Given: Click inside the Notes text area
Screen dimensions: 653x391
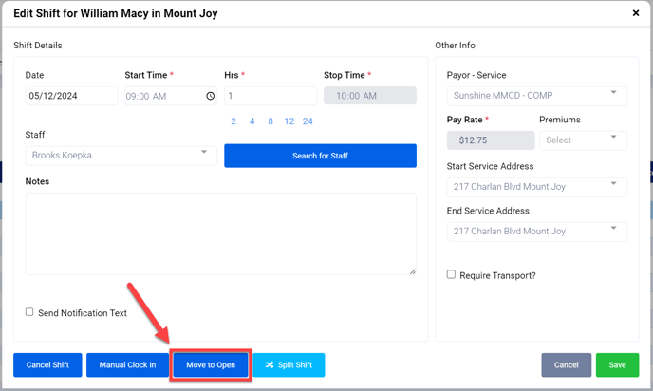Looking at the screenshot, I should pyautogui.click(x=220, y=233).
